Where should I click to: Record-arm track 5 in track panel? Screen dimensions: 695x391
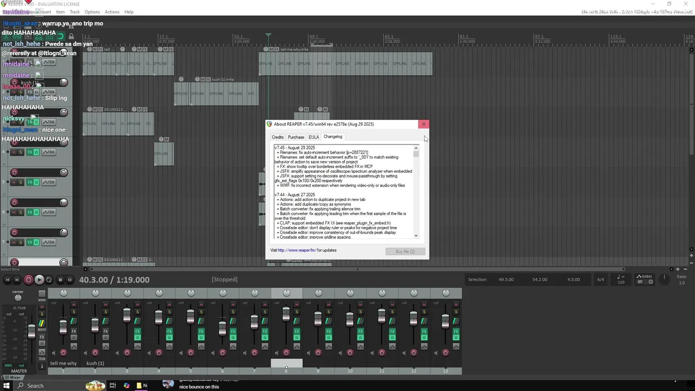tap(14, 173)
